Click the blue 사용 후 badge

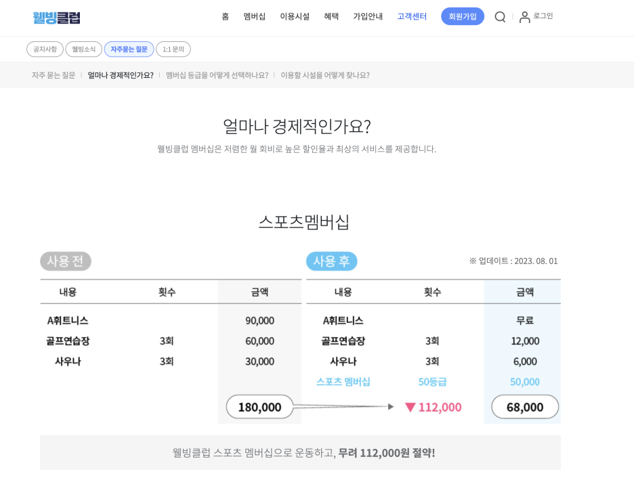point(331,261)
